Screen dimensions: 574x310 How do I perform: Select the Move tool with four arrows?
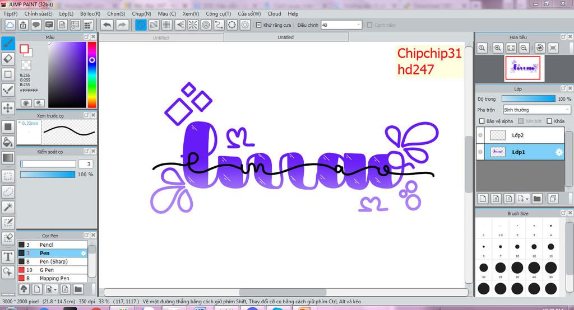[8, 108]
